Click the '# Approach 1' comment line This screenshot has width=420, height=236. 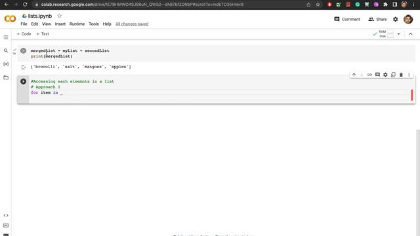pos(45,87)
